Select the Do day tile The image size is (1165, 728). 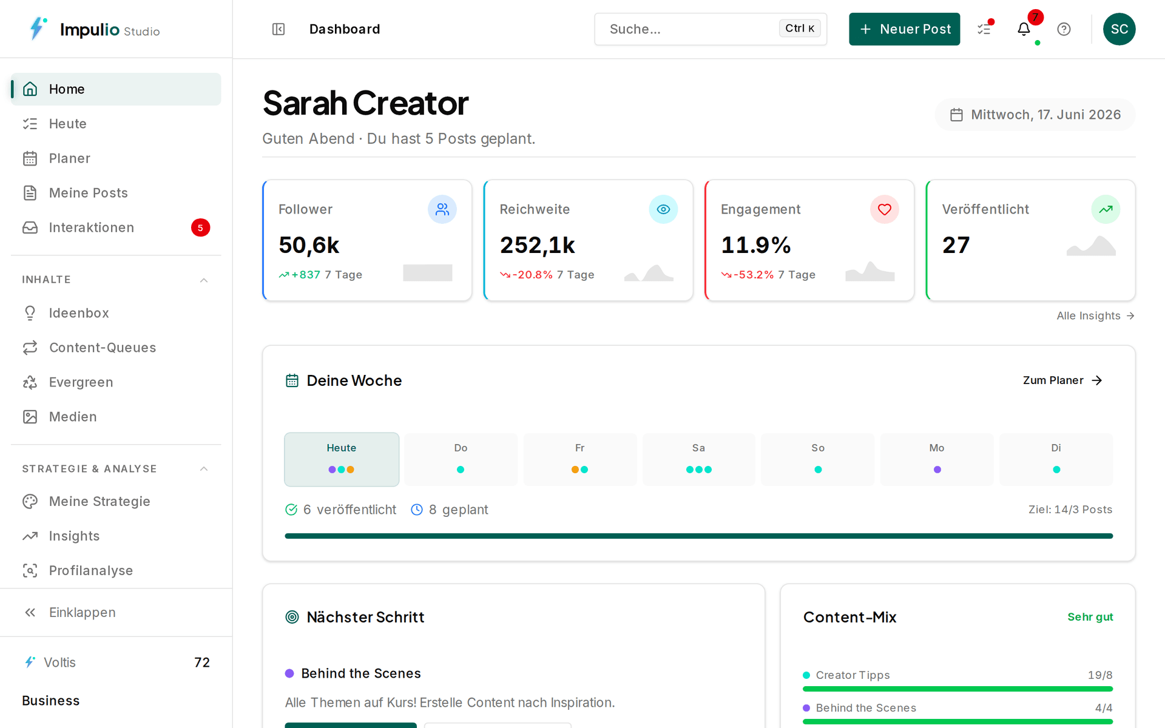pos(461,459)
